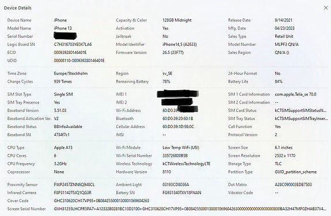Image resolution: width=331 pixels, height=216 pixels.
Task: Close the Device Details dialog
Action: pyautogui.click(x=326, y=8)
